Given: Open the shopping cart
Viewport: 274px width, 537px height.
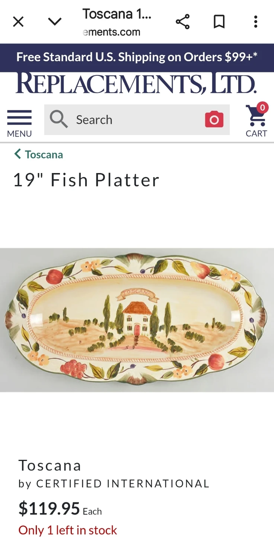Looking at the screenshot, I should tap(256, 120).
